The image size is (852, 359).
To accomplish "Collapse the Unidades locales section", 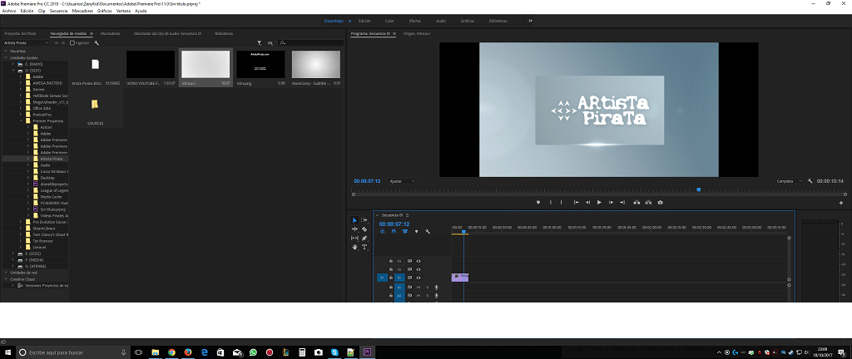I will [6, 57].
